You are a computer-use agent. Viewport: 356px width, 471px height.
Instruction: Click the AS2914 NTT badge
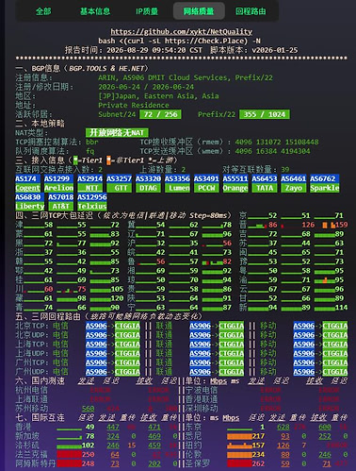coord(89,183)
